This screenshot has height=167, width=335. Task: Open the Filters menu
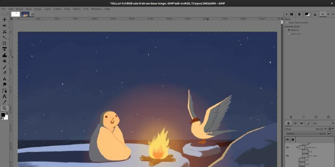click(77, 9)
